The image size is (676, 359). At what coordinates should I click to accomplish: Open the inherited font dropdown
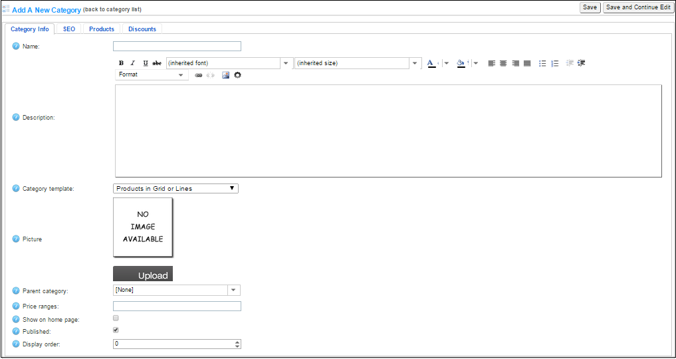pyautogui.click(x=286, y=63)
